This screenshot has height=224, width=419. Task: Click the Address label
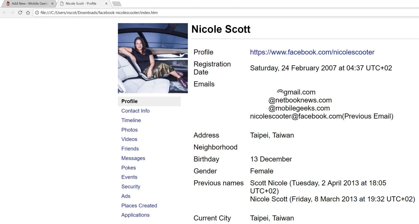pyautogui.click(x=206, y=135)
